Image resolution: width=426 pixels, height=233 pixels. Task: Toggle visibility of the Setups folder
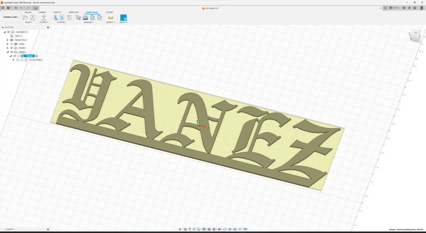tap(11, 52)
